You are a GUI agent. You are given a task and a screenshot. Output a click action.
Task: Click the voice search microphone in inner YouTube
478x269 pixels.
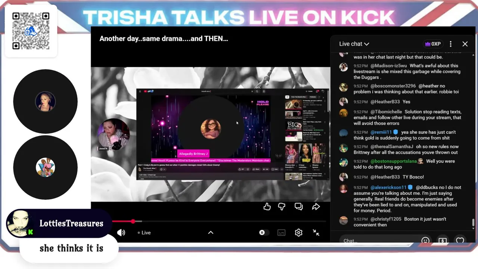pyautogui.click(x=264, y=91)
